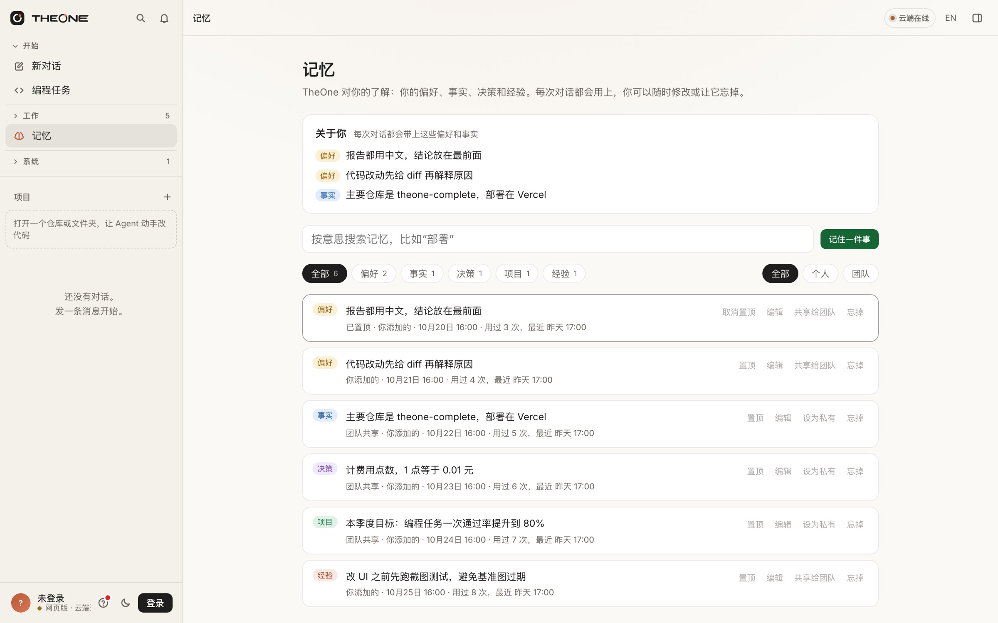Set 计费用点数 memory as private
The height and width of the screenshot is (623, 998).
pyautogui.click(x=819, y=471)
